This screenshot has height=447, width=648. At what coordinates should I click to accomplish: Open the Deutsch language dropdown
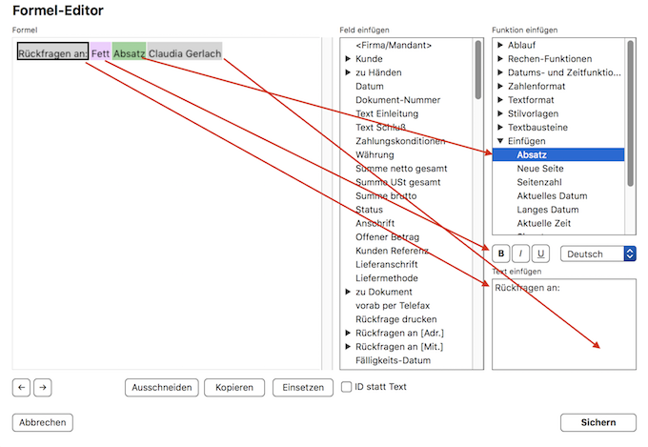[x=597, y=254]
